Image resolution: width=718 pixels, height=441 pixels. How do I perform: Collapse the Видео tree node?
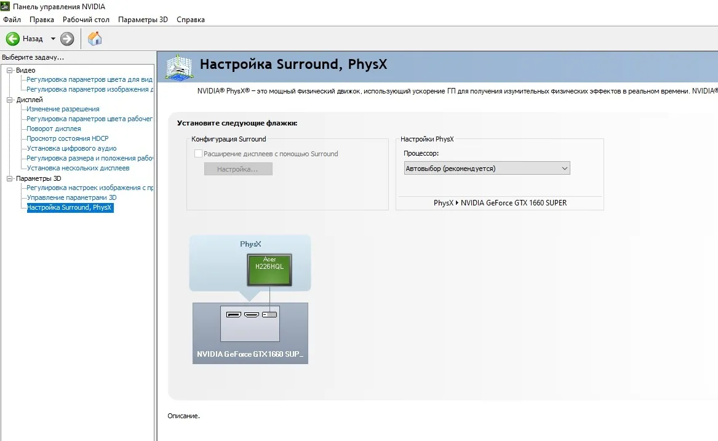tap(9, 70)
